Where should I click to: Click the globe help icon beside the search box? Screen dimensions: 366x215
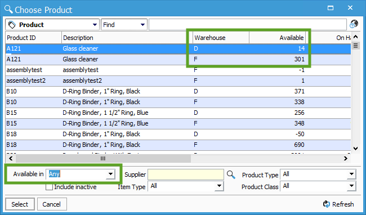[x=354, y=24]
